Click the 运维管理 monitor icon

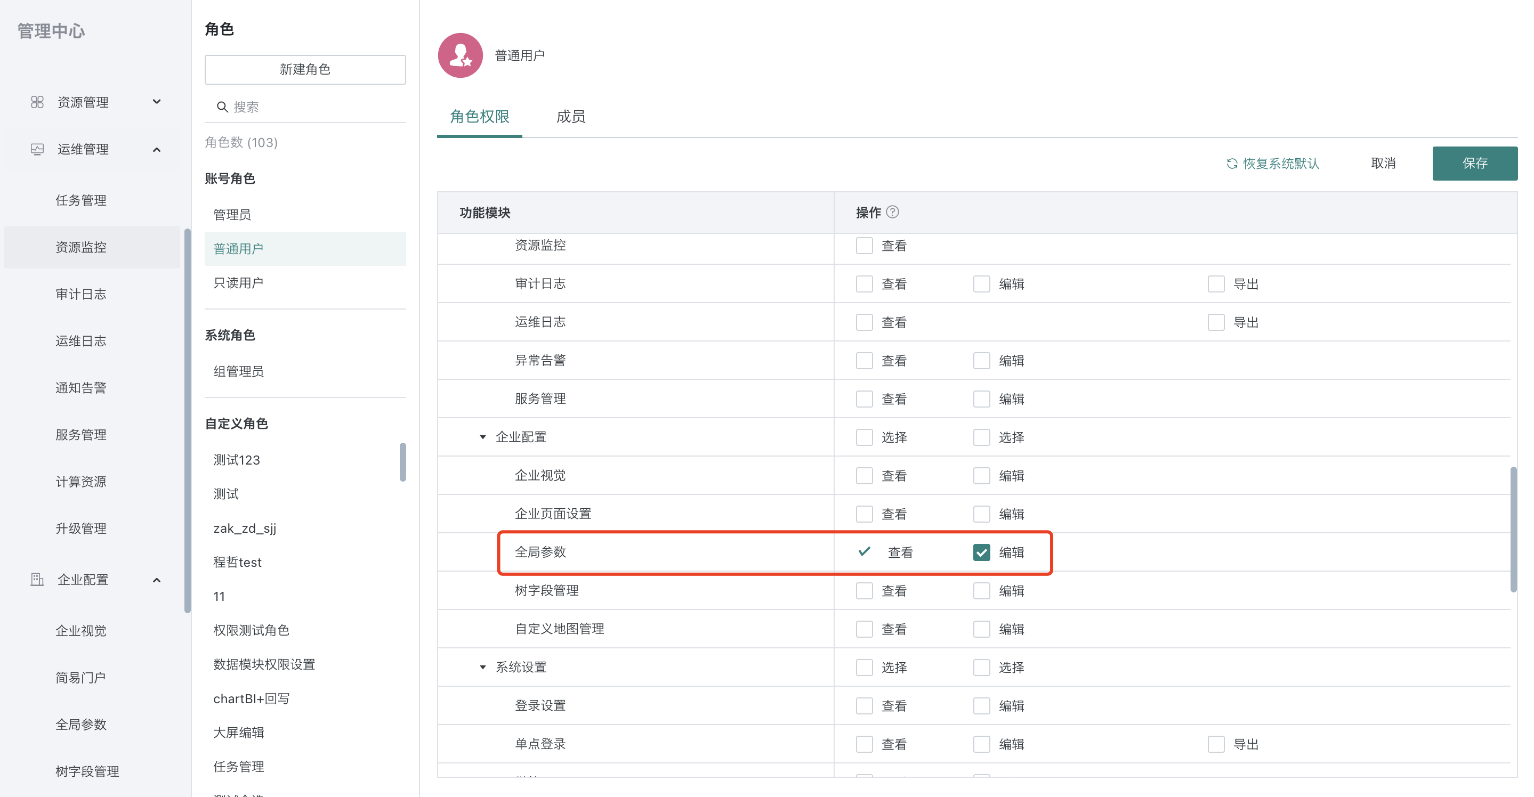pos(37,149)
